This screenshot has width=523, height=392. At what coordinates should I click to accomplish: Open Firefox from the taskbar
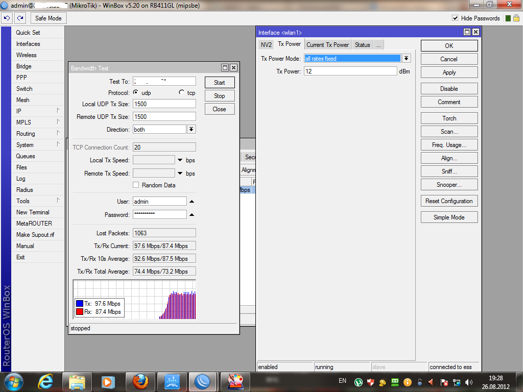pyautogui.click(x=140, y=381)
